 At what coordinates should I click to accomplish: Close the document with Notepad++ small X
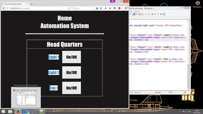[x=188, y=11]
